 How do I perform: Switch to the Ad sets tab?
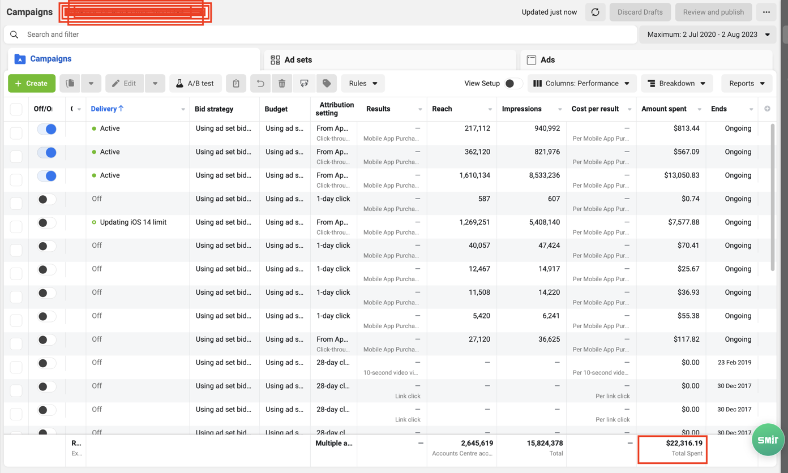(x=390, y=59)
